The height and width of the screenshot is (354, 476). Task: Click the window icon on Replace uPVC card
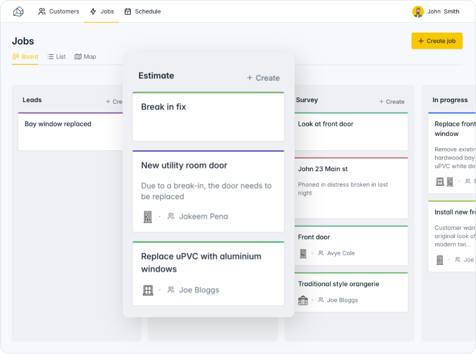148,289
